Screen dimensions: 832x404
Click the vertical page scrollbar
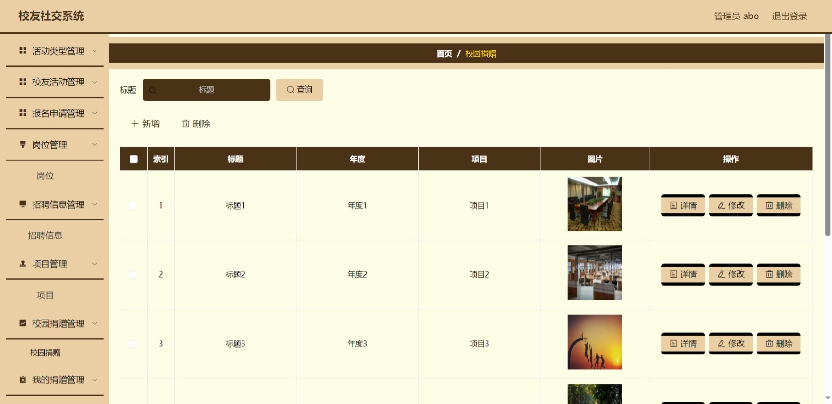828,135
